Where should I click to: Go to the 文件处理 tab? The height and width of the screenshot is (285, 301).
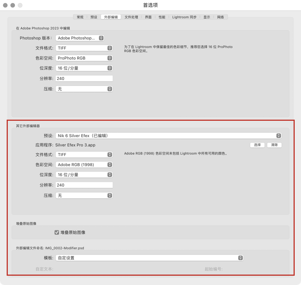click(x=131, y=17)
